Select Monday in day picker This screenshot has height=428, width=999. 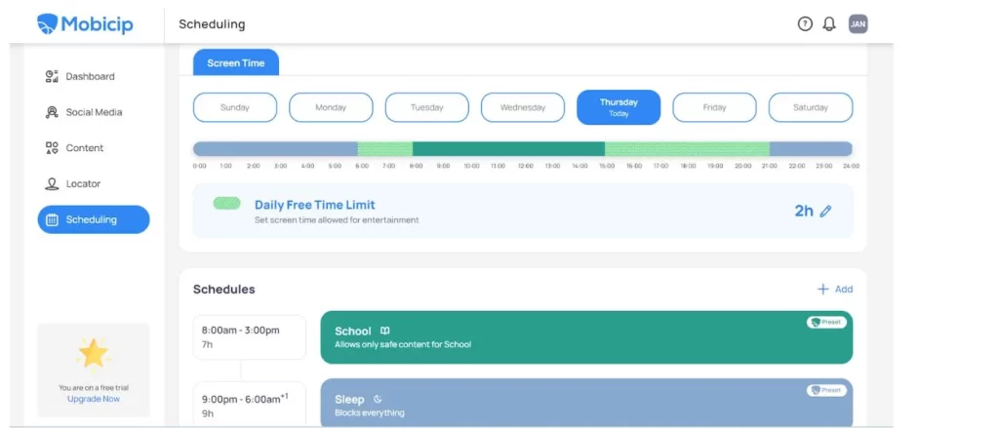click(331, 108)
